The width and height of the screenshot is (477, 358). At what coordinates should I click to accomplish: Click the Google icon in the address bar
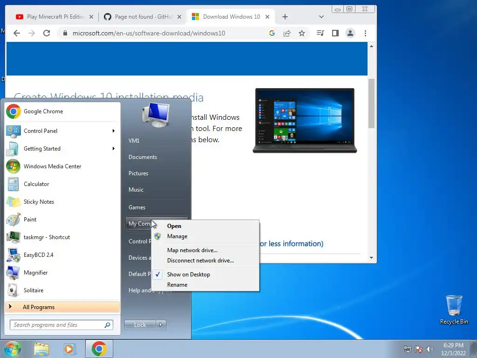pyautogui.click(x=272, y=33)
